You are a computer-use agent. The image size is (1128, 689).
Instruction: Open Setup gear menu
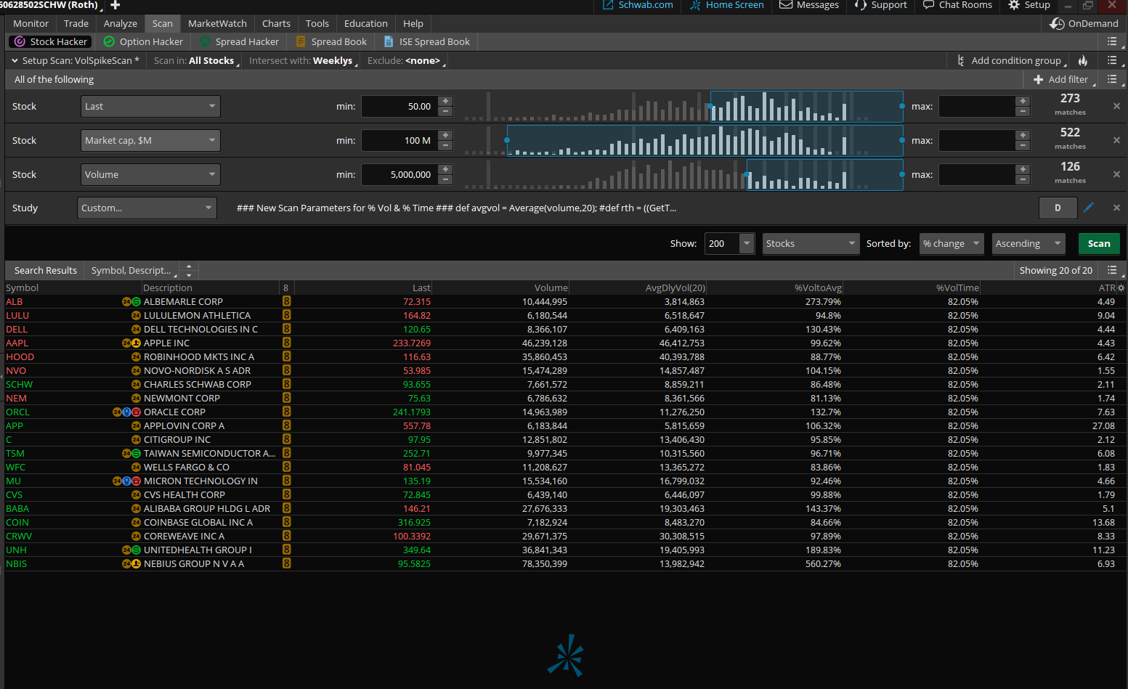pos(1029,5)
